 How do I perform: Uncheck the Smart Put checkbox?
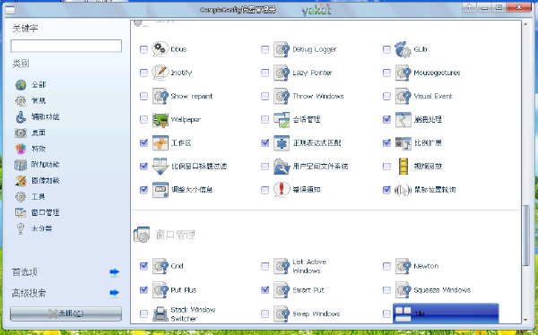point(265,290)
